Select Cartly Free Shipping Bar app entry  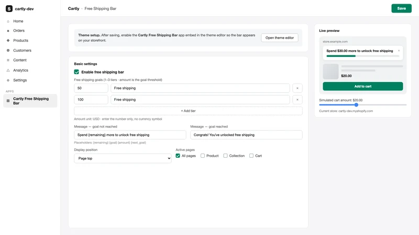tap(30, 101)
